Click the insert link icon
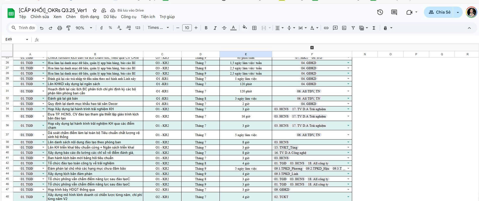This screenshot has height=201, width=479. pos(326,28)
